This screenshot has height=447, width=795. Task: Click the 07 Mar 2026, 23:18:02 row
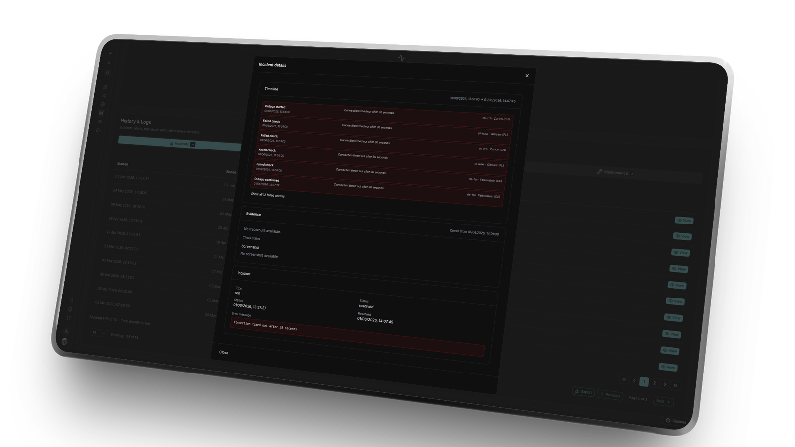click(x=119, y=261)
